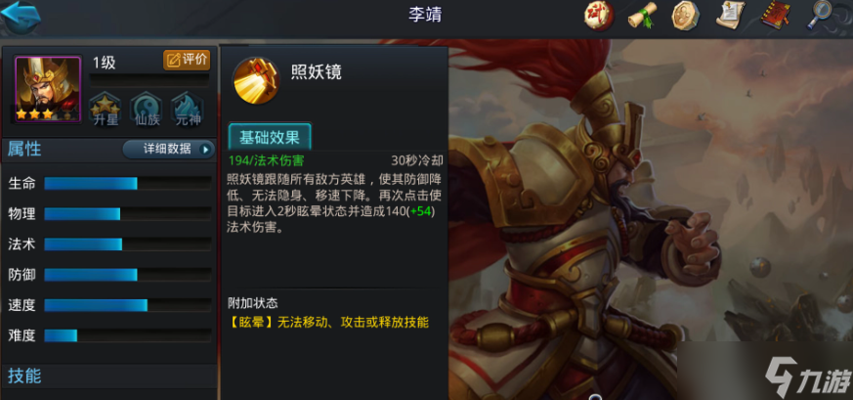Open the 元神 flame icon
Viewport: 853px width, 400px height.
coord(188,109)
